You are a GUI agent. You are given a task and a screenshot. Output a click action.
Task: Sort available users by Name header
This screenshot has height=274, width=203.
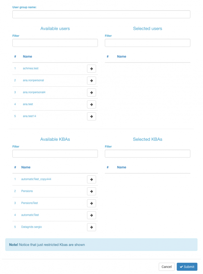(27, 57)
